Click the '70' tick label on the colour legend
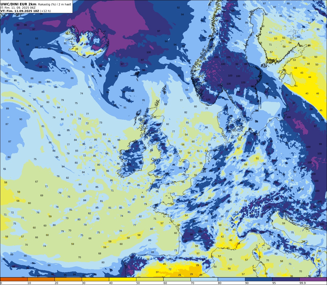Image resolution: width=327 pixels, height=285 pixels. [x=192, y=283]
